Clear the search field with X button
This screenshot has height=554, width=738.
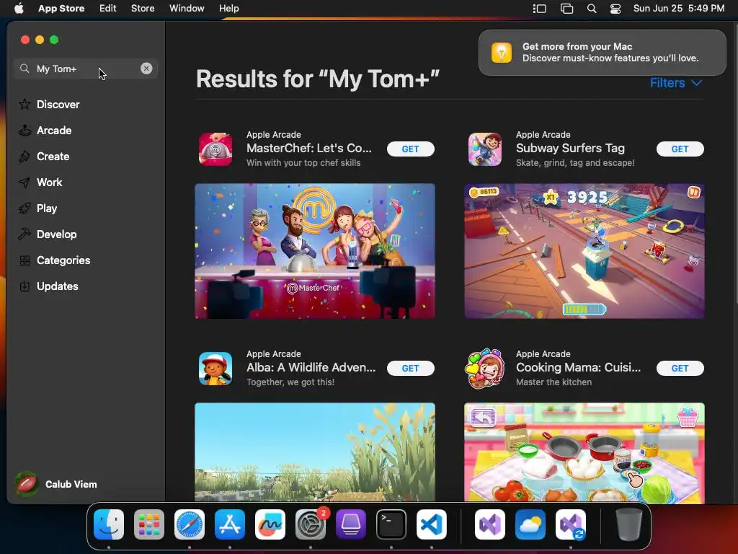click(x=146, y=69)
